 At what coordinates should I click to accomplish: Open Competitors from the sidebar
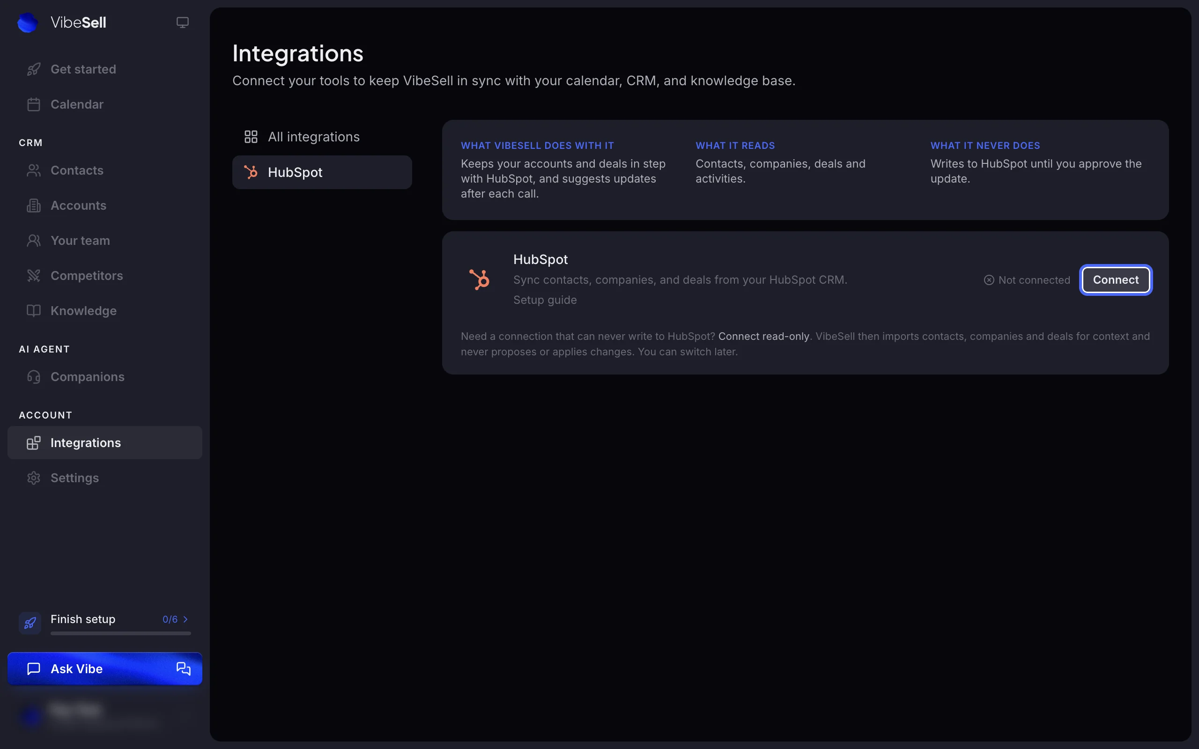point(104,276)
